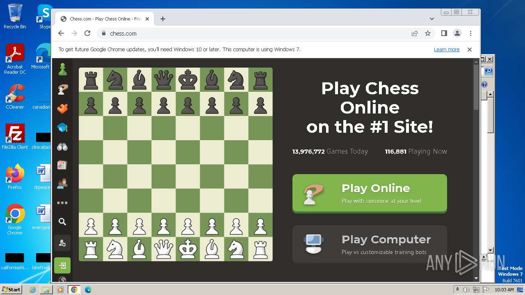Click '13,976,772 Games Today' text
This screenshot has height=295, width=525.
(x=330, y=152)
